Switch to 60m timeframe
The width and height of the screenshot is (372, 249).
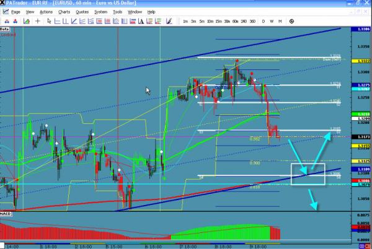pyautogui.click(x=236, y=21)
